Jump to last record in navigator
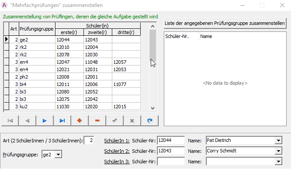The height and width of the screenshot is (169, 291). (x=62, y=121)
